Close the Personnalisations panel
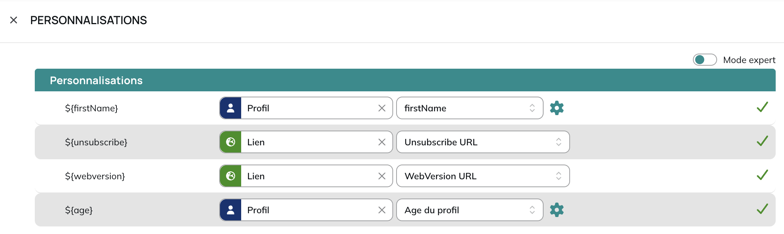The image size is (784, 234). click(14, 20)
